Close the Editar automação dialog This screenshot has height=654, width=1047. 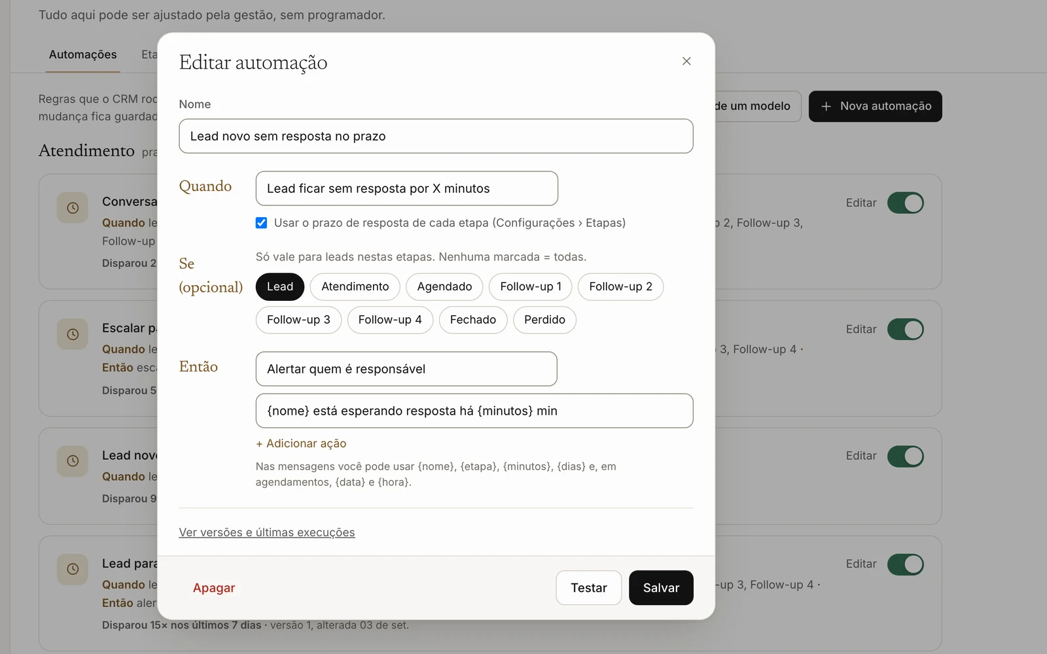click(686, 61)
